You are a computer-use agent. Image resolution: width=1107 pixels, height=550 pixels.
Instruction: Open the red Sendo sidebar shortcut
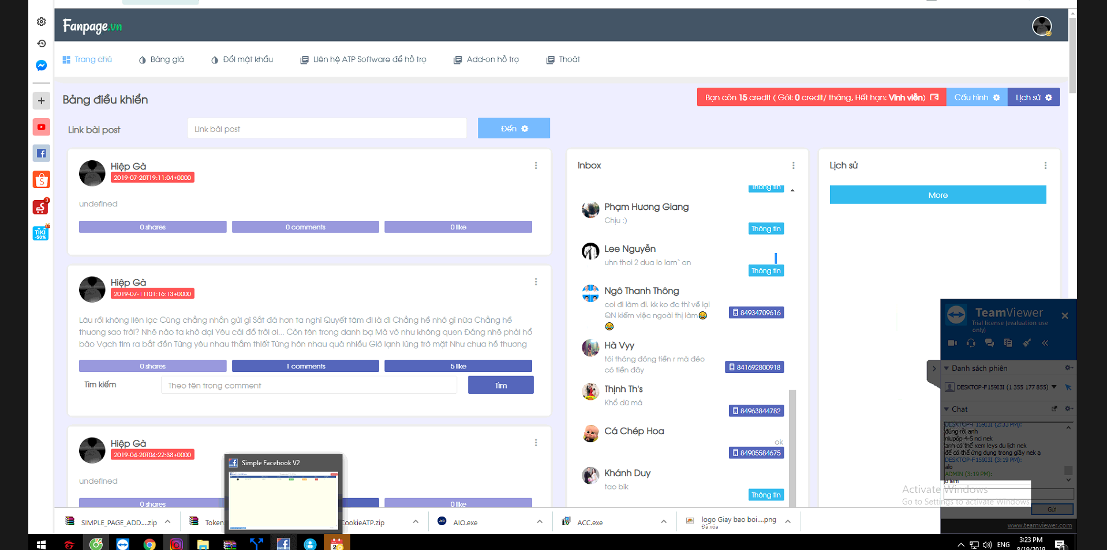pos(41,206)
